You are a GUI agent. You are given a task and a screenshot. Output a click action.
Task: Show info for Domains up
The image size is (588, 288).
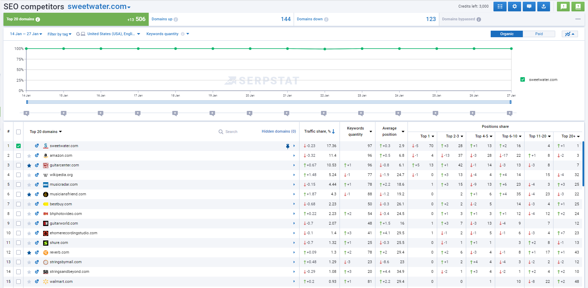[176, 19]
